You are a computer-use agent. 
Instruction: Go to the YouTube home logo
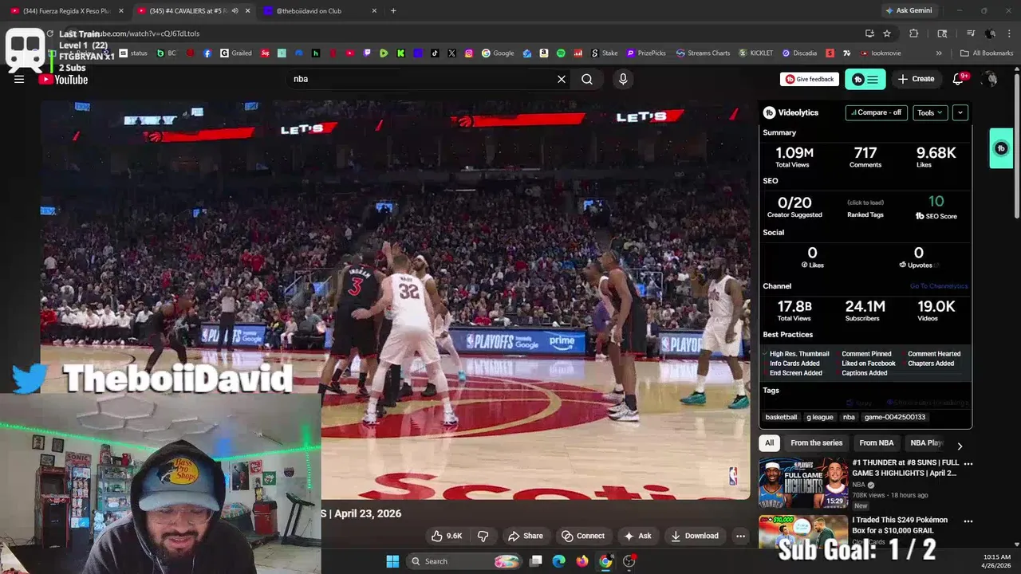(x=63, y=79)
